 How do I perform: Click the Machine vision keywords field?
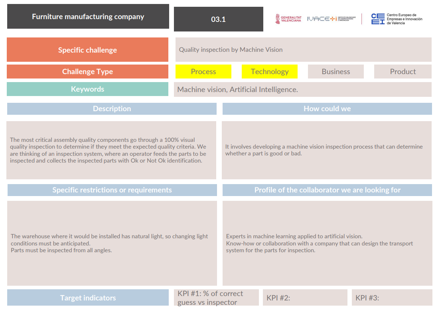pos(302,90)
